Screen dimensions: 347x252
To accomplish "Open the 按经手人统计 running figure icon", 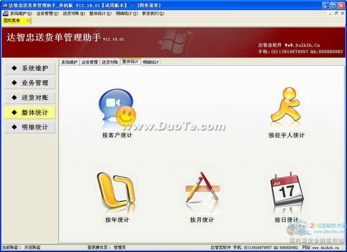I will pos(286,107).
